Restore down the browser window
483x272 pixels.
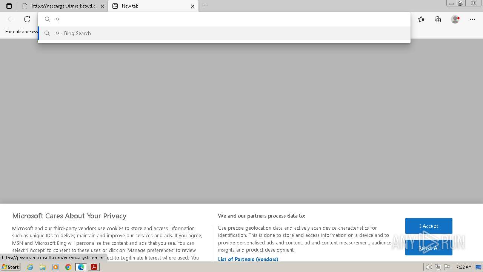460,3
